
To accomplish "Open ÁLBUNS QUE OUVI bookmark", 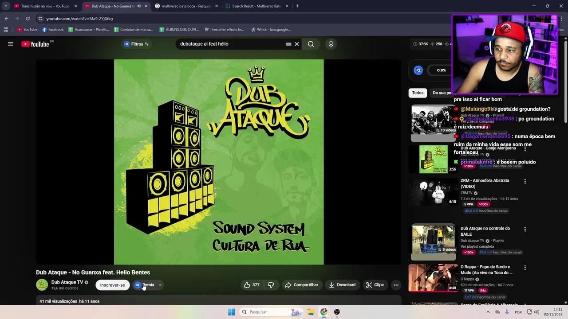I will [x=179, y=30].
